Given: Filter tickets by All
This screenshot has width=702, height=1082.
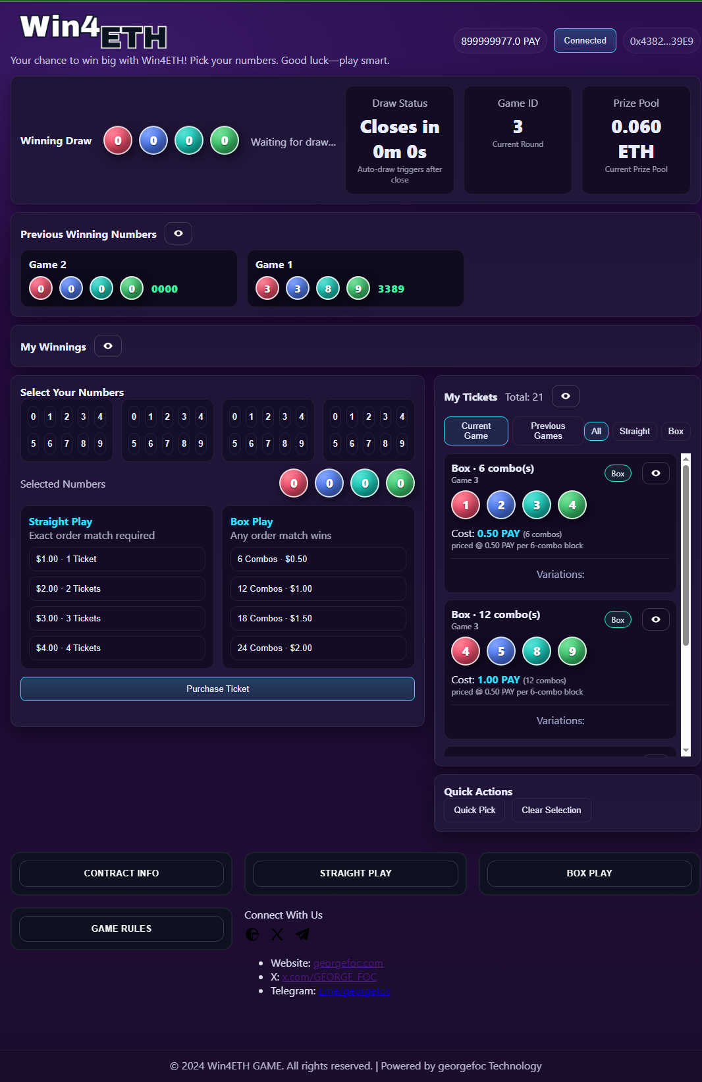Looking at the screenshot, I should 597,431.
